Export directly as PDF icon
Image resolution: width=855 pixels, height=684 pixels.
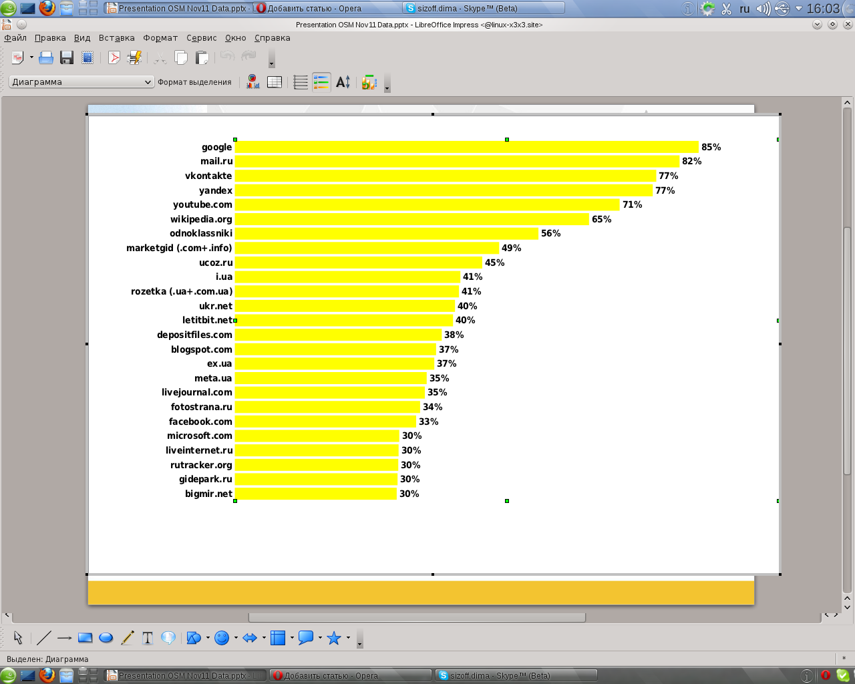114,58
